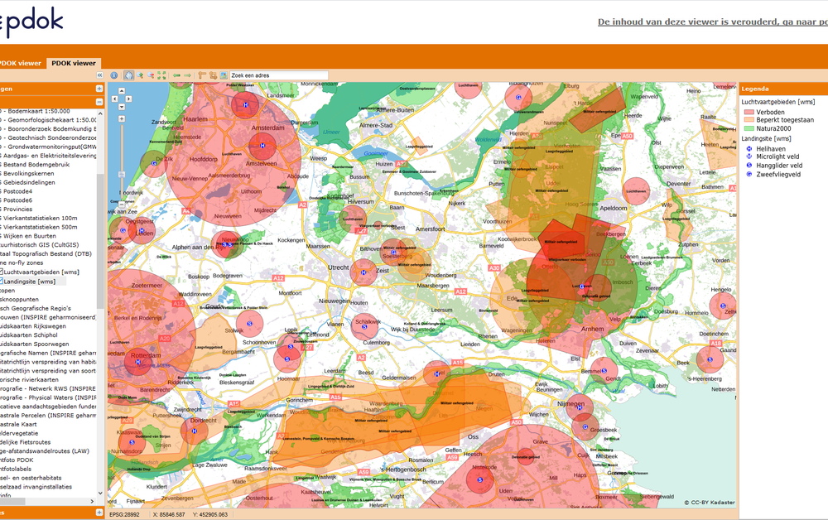828x520 pixels.
Task: Focus the 'Zoek een adres' search field
Action: 279,75
